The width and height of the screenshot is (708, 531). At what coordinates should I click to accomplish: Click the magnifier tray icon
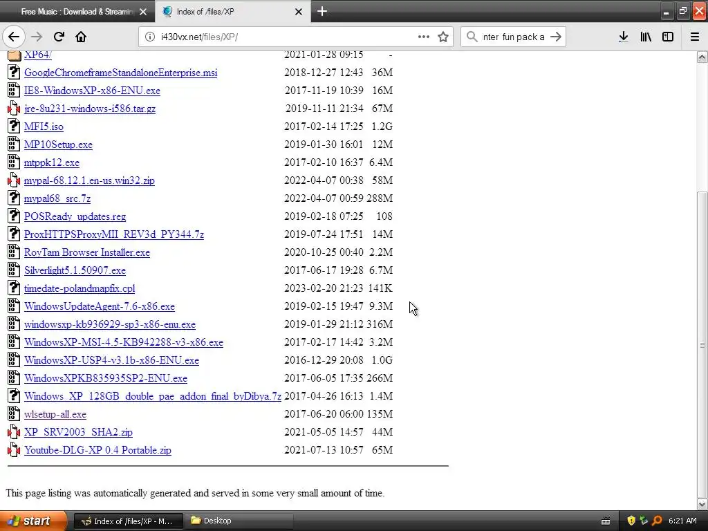(x=658, y=521)
